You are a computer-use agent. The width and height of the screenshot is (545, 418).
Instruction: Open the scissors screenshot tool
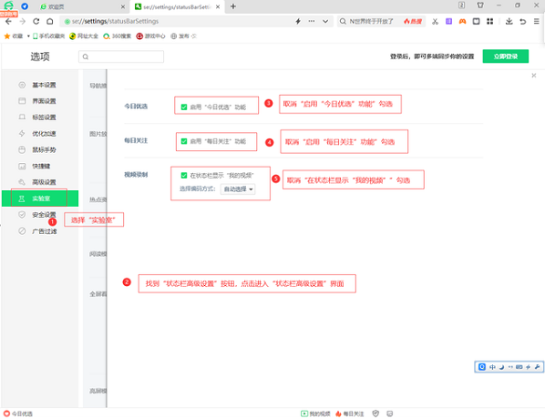pyautogui.click(x=435, y=22)
